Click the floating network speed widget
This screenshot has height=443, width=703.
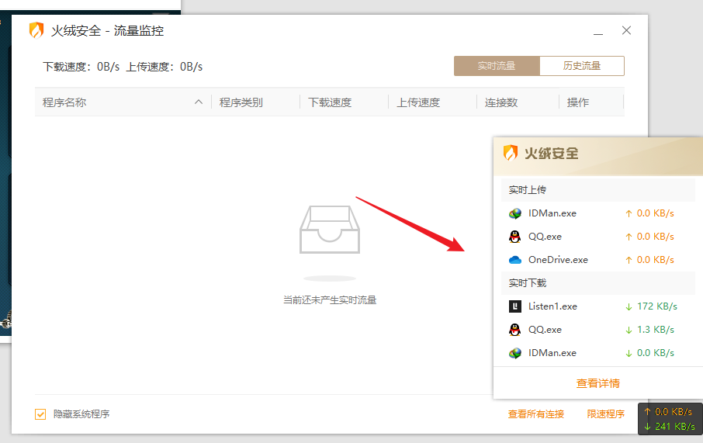[x=670, y=419]
